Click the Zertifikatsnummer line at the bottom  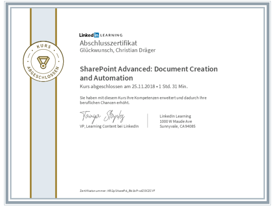point(117,191)
